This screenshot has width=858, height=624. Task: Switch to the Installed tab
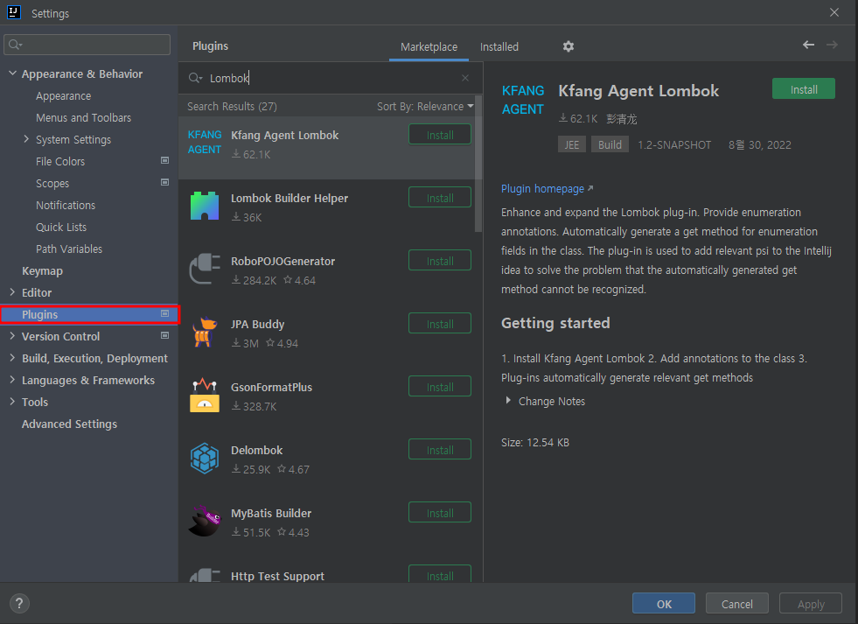(x=499, y=47)
